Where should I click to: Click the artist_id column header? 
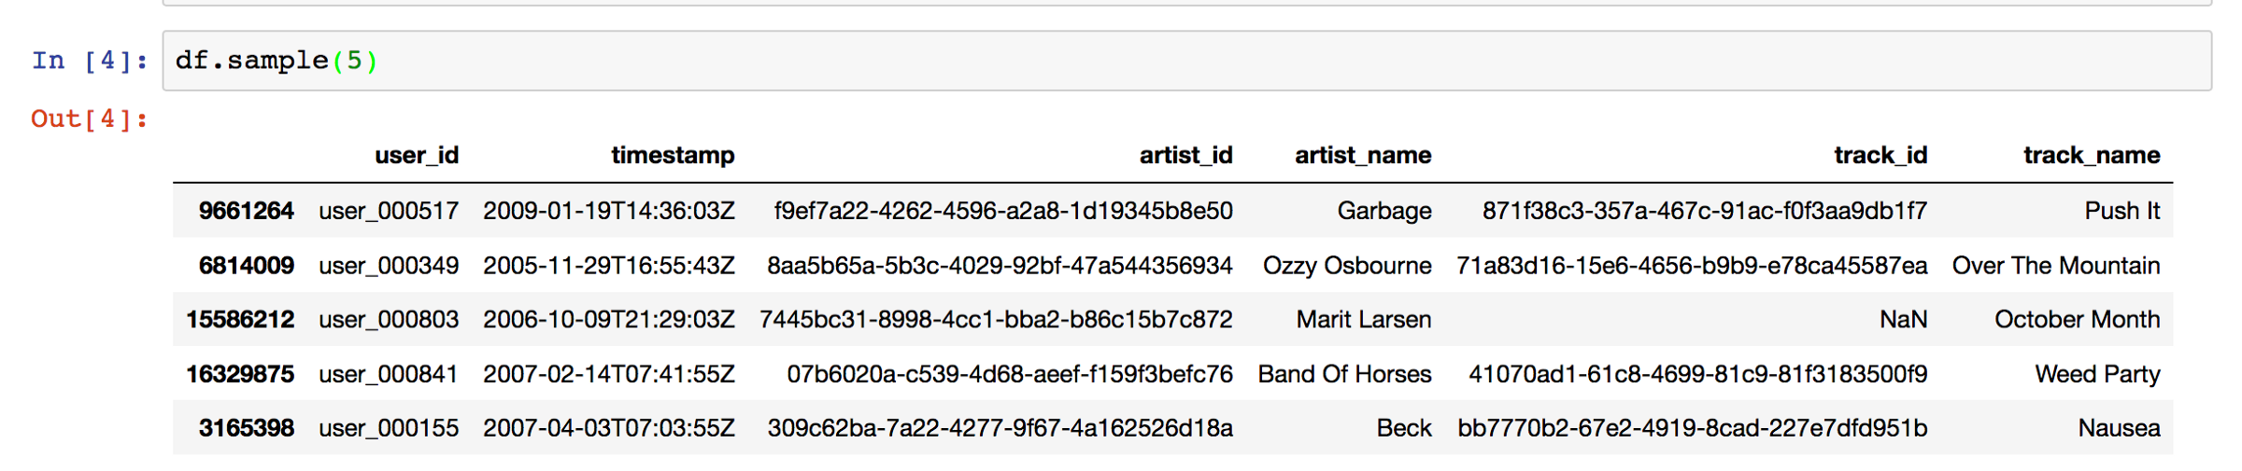tap(1185, 155)
